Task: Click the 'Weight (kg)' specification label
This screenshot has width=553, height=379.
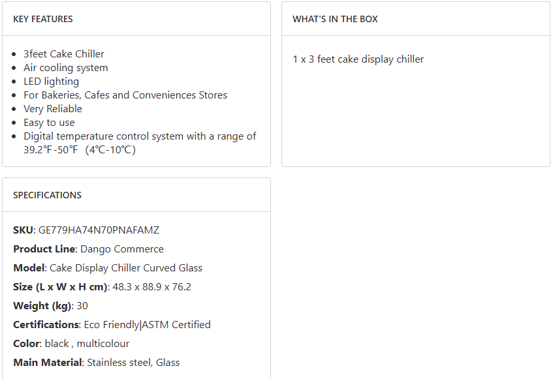Action: click(42, 306)
